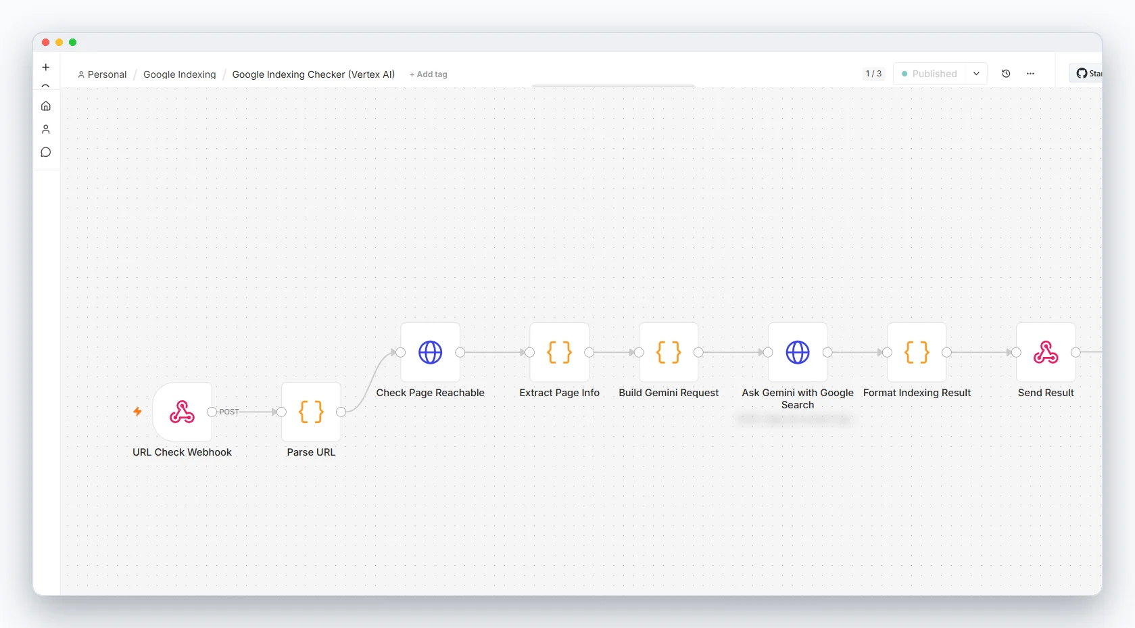Open the Personal breadcrumb
The width and height of the screenshot is (1135, 628).
102,74
